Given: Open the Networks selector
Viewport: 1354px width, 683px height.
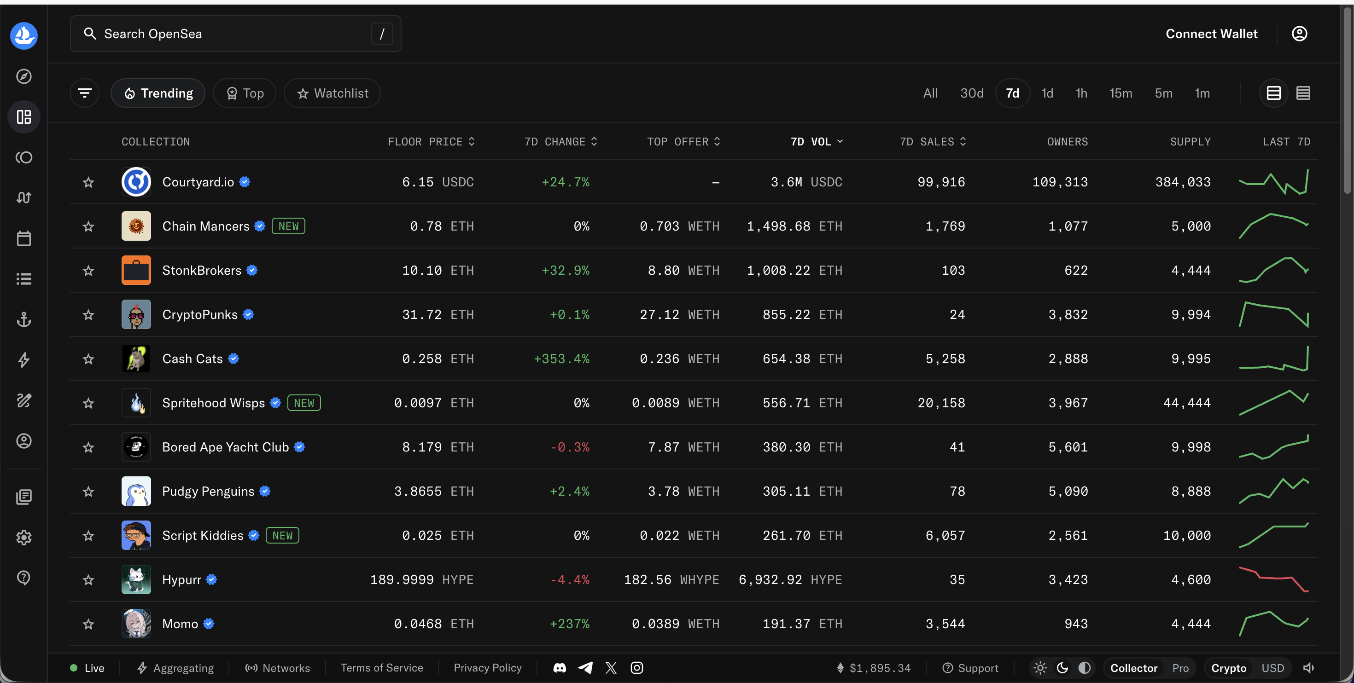Looking at the screenshot, I should [x=278, y=668].
